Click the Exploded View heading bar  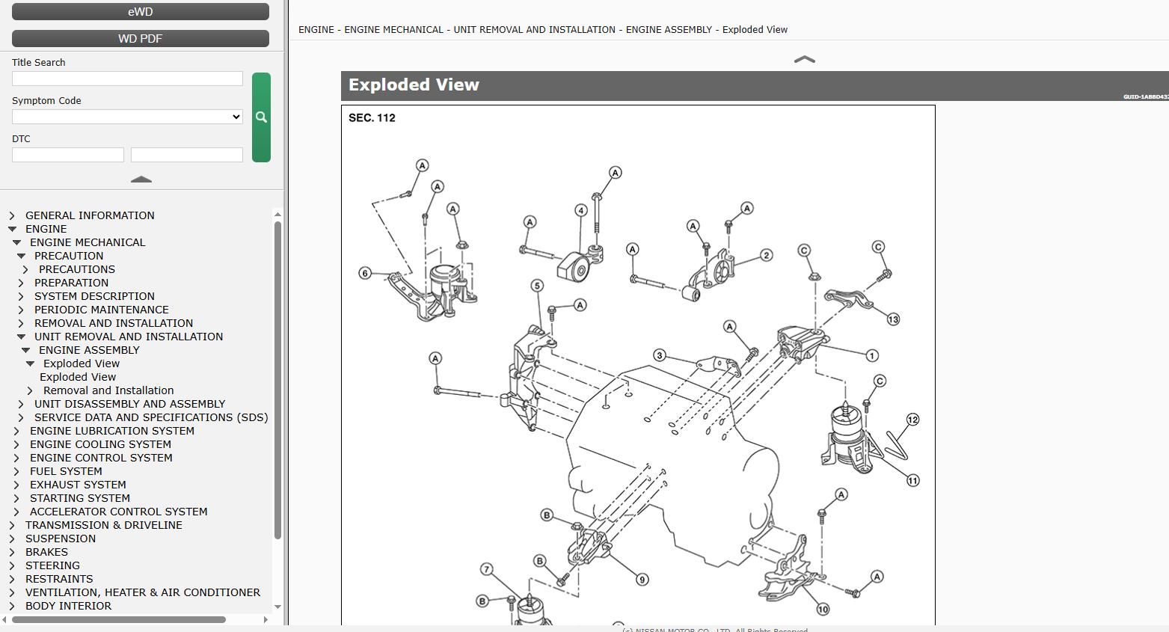click(755, 85)
